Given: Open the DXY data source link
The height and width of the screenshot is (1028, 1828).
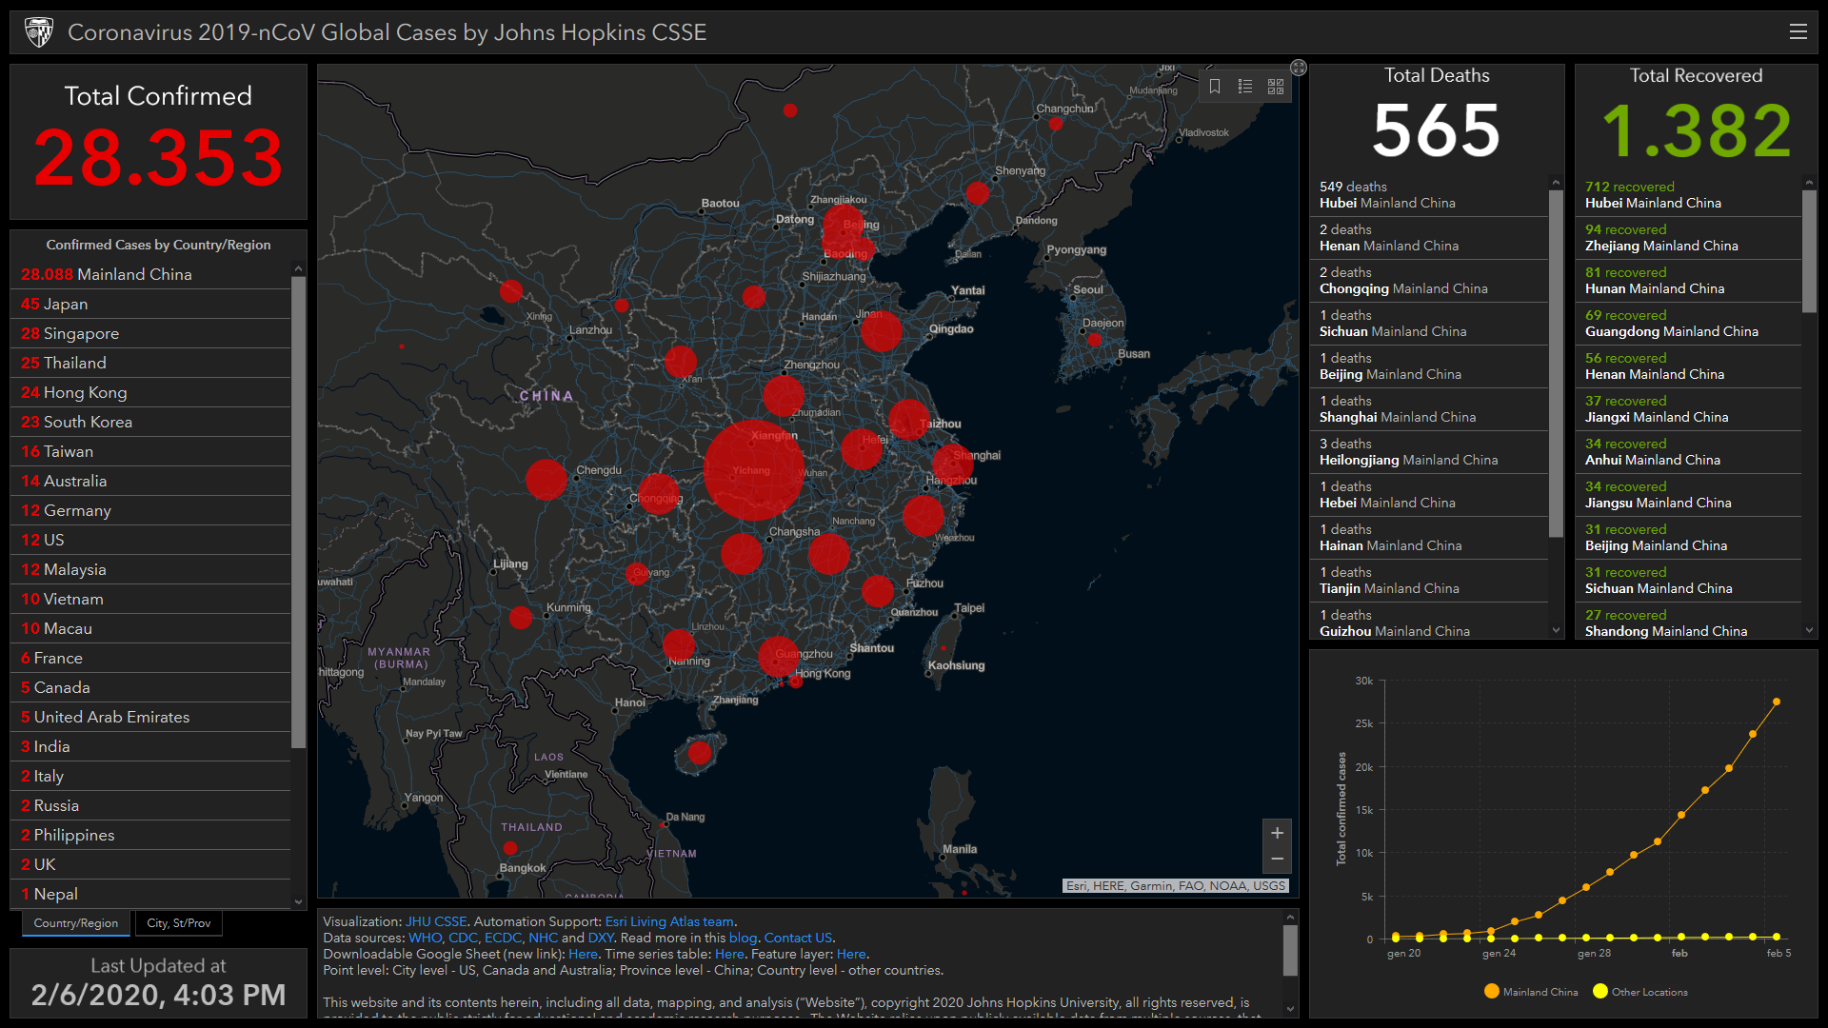Looking at the screenshot, I should pyautogui.click(x=601, y=938).
